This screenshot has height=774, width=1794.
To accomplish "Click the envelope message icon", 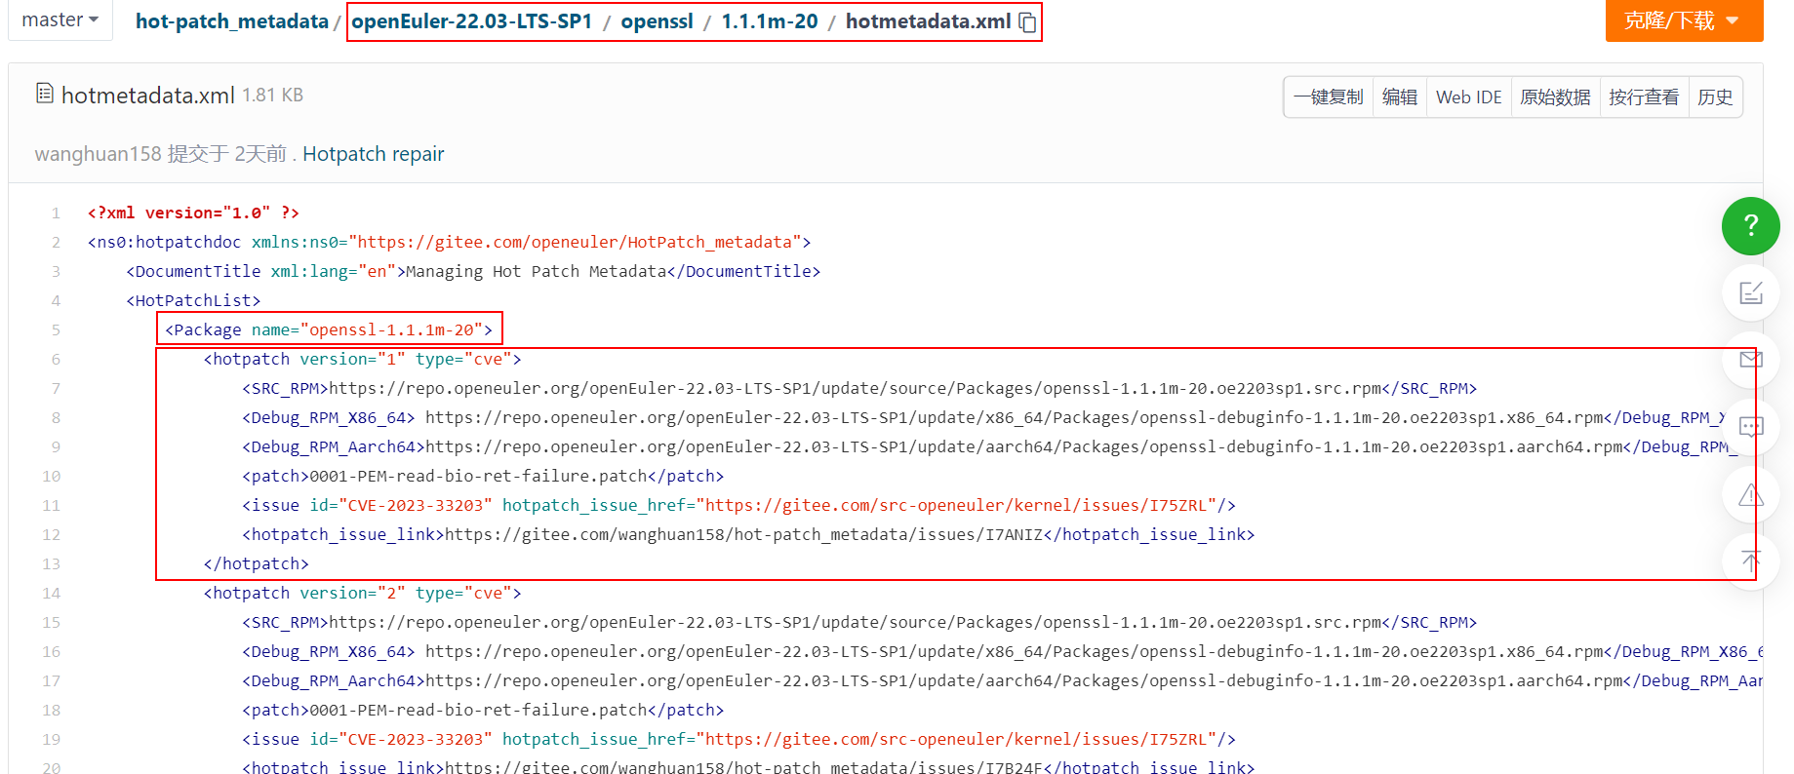I will (x=1750, y=360).
